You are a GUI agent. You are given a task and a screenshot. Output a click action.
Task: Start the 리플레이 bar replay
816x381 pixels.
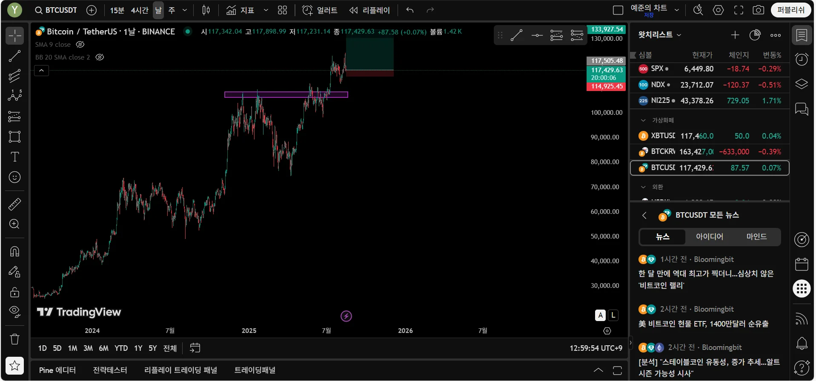(x=369, y=10)
